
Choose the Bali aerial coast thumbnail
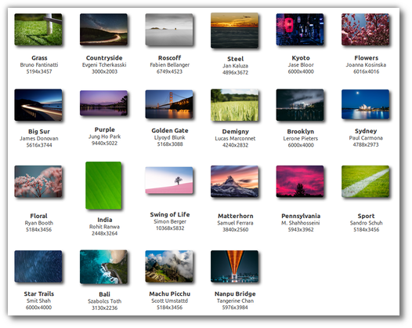coord(104,267)
